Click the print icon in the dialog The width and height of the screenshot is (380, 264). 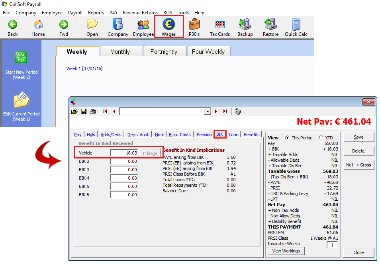coord(93,111)
